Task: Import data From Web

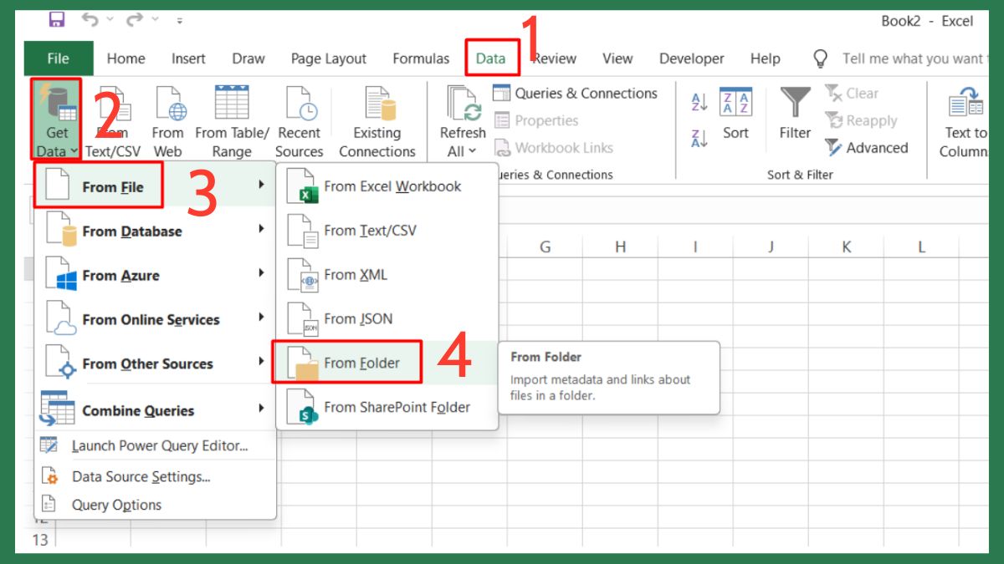Action: click(167, 121)
